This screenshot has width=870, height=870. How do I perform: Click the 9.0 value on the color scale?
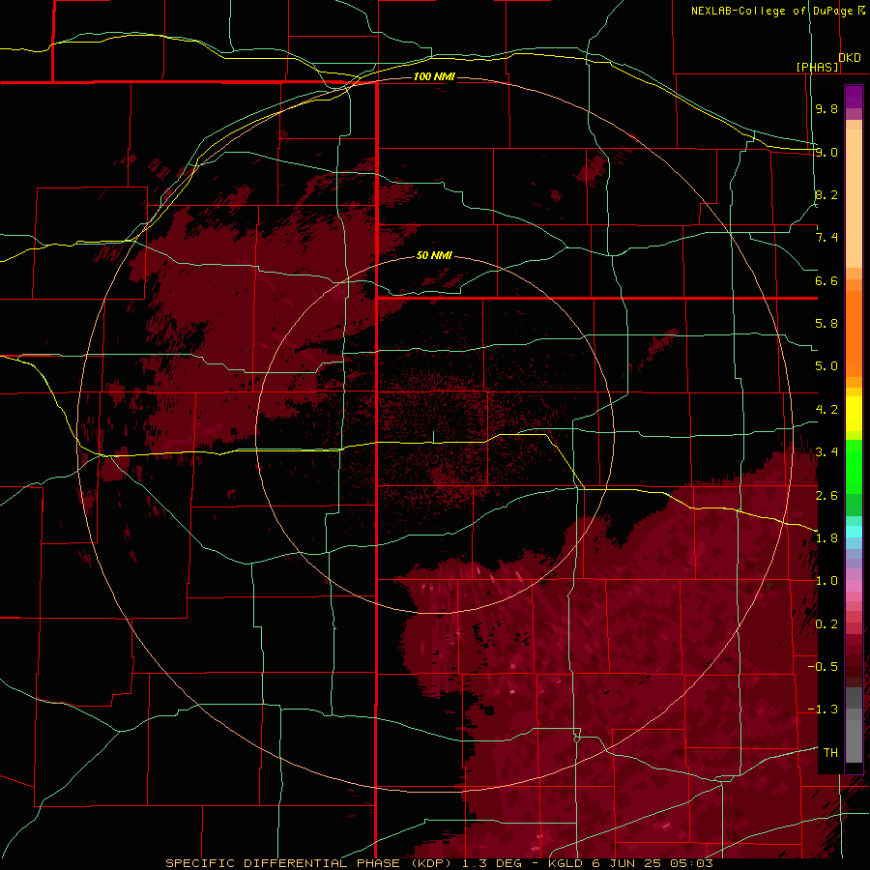[826, 152]
